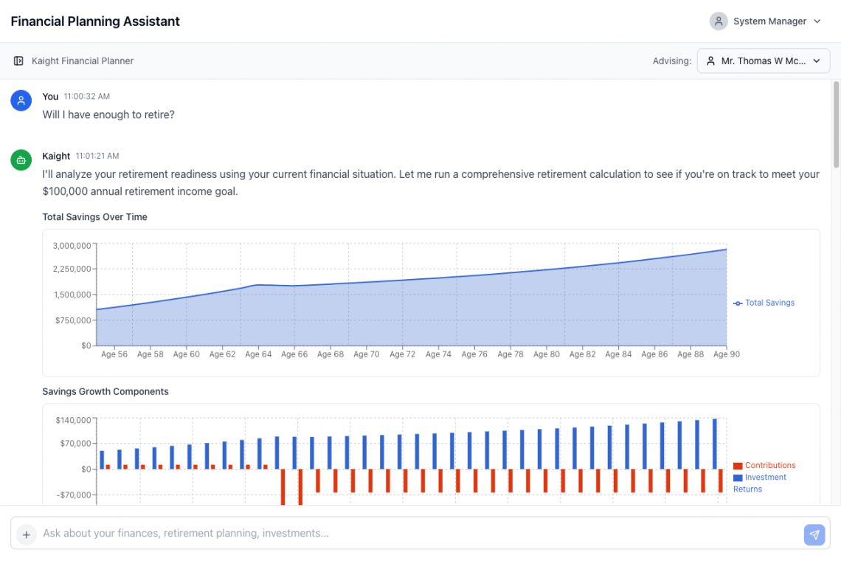Click the person icon in Advising selector

point(711,61)
